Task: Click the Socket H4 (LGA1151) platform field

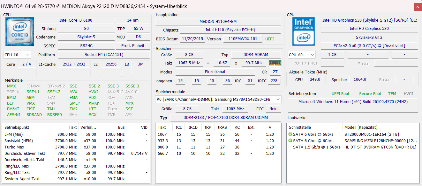Action: tap(104, 55)
